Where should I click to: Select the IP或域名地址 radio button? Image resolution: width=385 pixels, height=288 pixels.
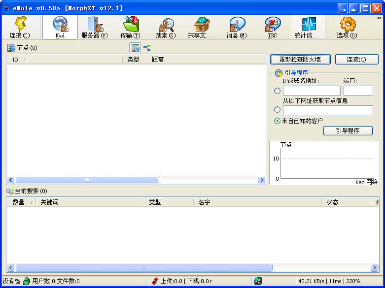[277, 91]
